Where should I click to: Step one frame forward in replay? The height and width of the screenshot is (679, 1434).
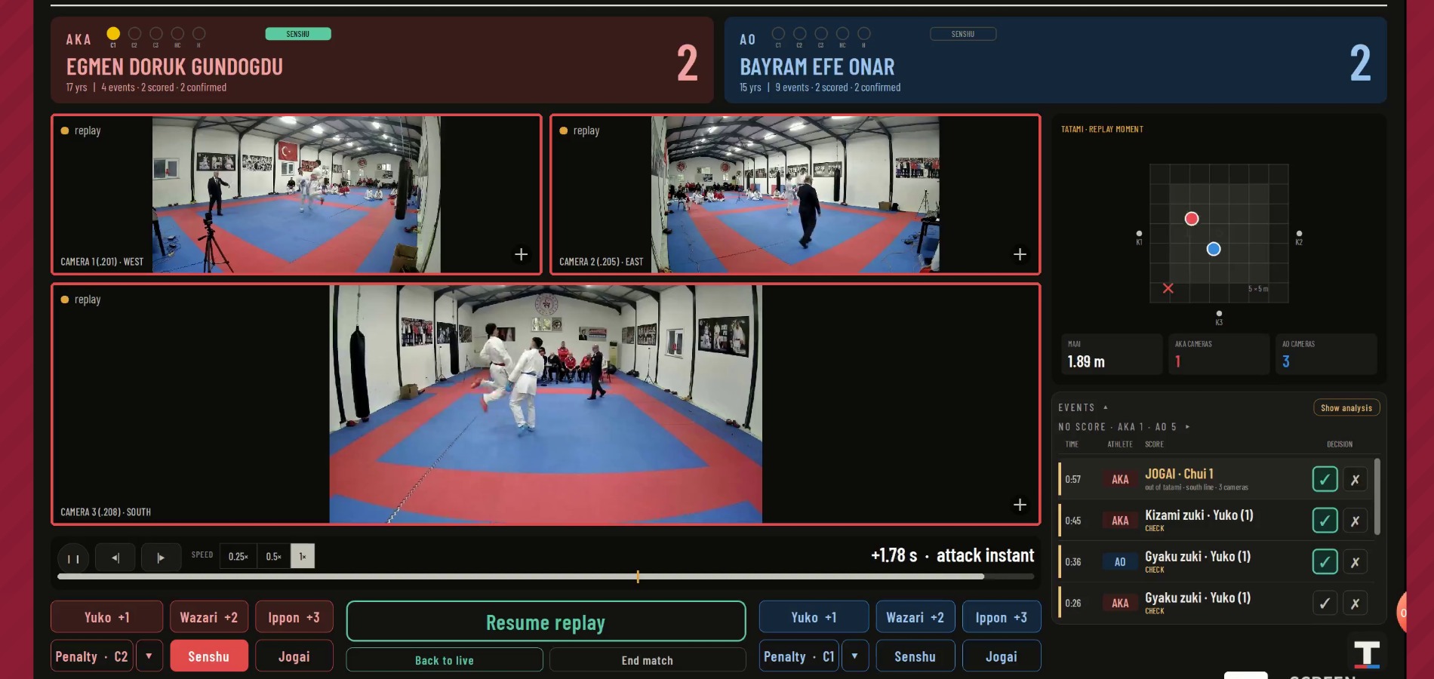161,558
